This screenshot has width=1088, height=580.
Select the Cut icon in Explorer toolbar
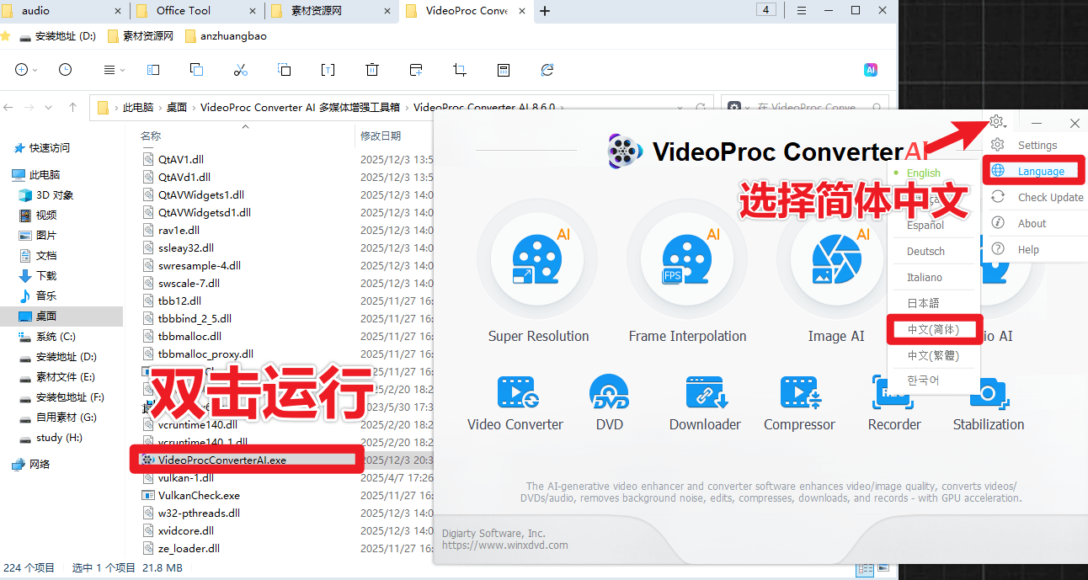[240, 70]
